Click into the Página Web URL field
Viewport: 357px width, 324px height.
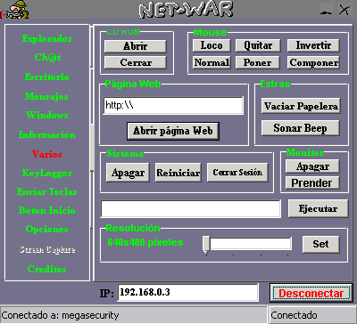pos(173,105)
